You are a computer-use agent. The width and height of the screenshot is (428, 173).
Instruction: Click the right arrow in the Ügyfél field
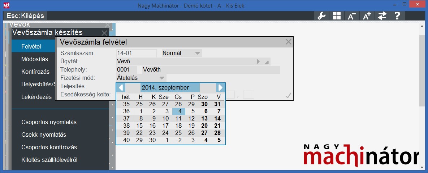pyautogui.click(x=258, y=62)
